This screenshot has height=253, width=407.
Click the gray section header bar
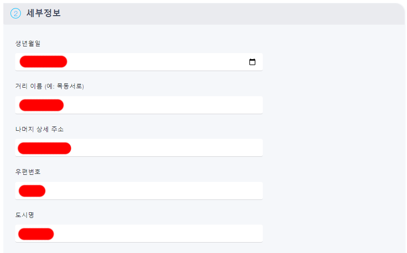[x=204, y=14]
